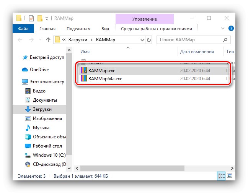Open Загрузки in the navigation pane

(x=42, y=109)
